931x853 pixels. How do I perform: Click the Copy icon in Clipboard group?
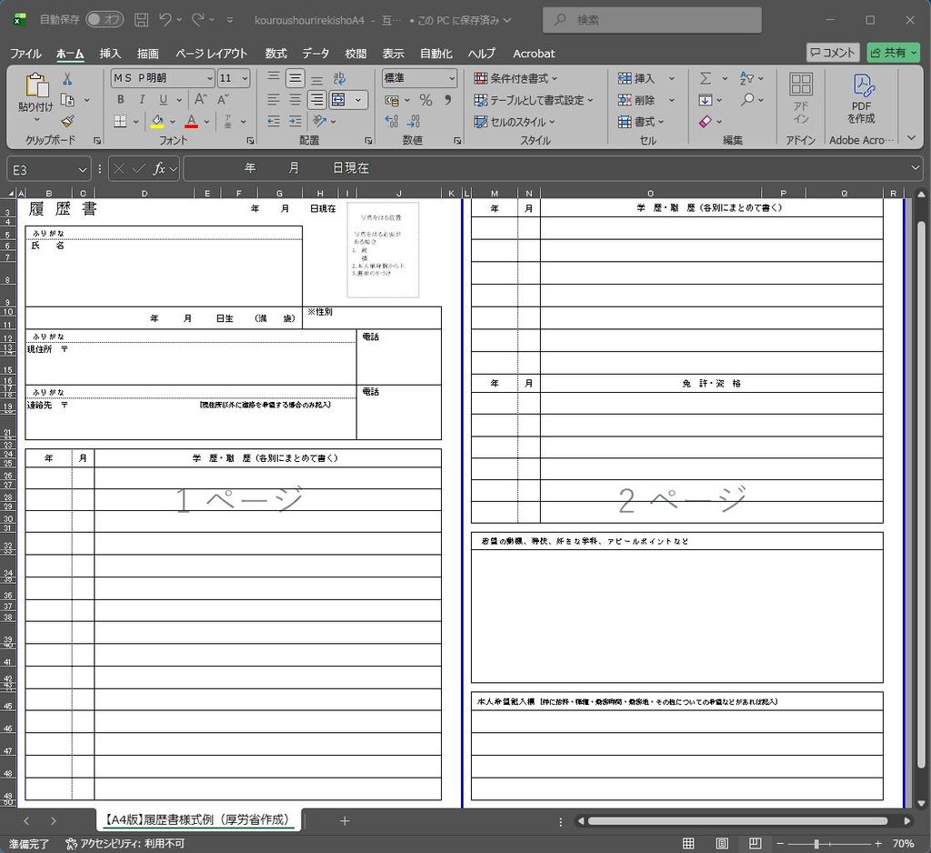(67, 100)
